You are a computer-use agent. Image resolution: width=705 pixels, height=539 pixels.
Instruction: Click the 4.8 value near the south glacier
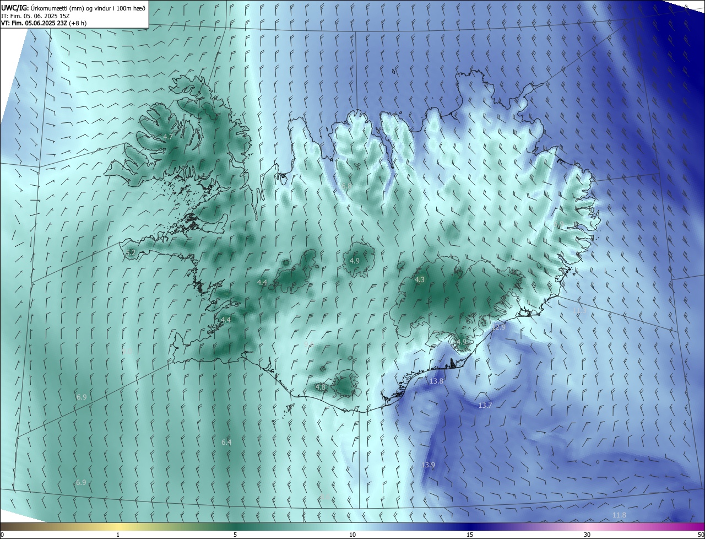pos(321,387)
